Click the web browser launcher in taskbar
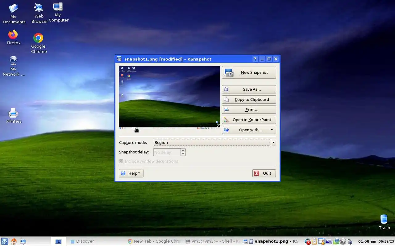Screen dimensions: 395x246 click(23, 241)
